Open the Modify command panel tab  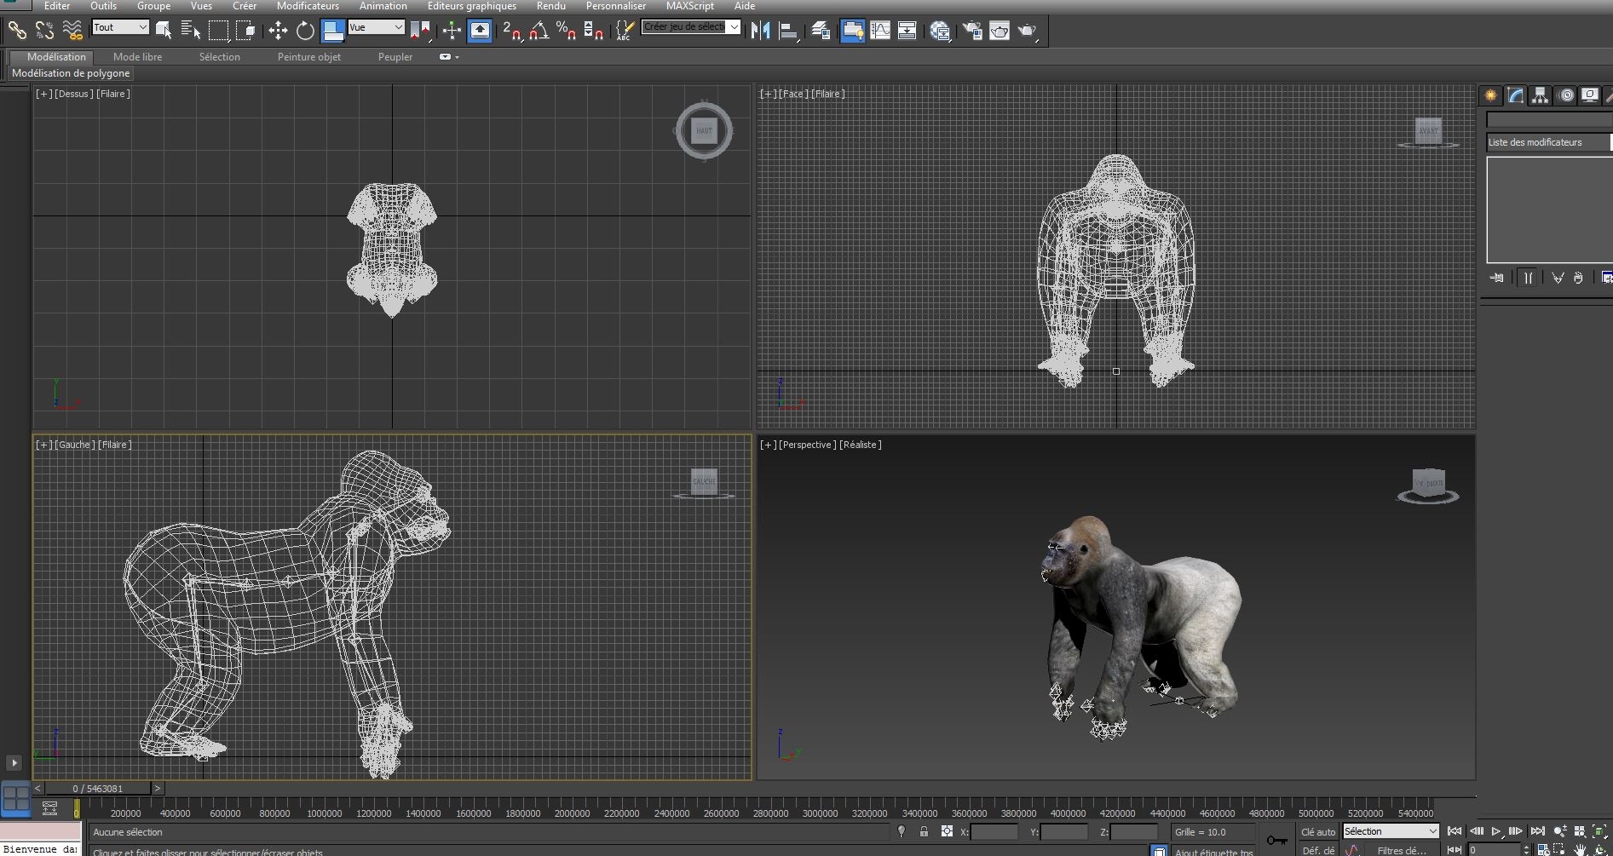coord(1515,95)
